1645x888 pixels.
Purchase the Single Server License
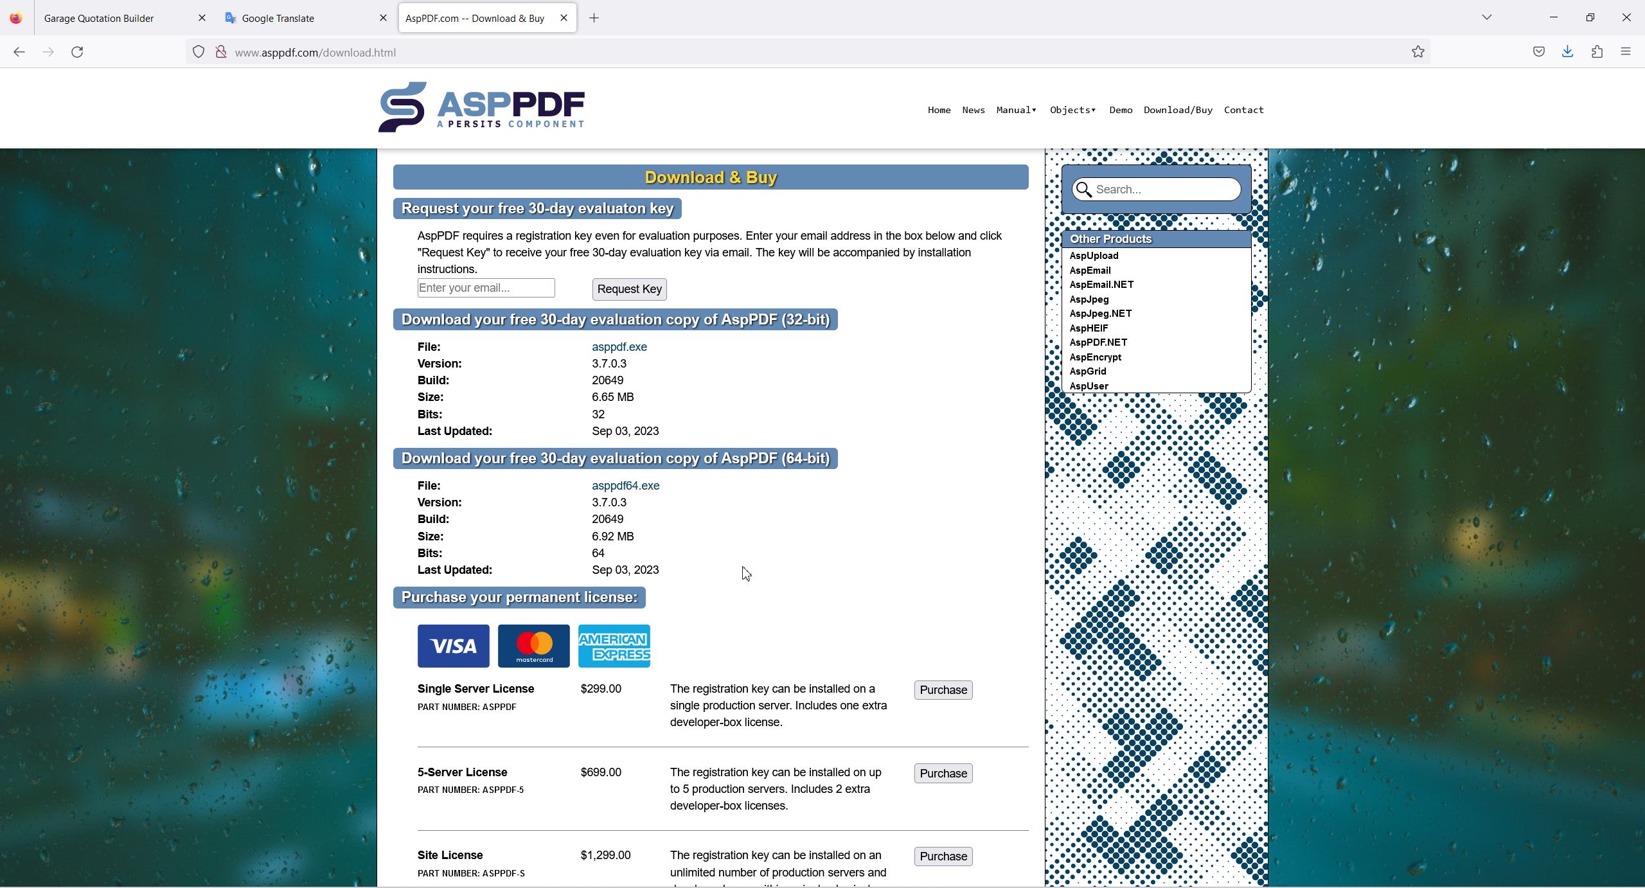pyautogui.click(x=943, y=690)
